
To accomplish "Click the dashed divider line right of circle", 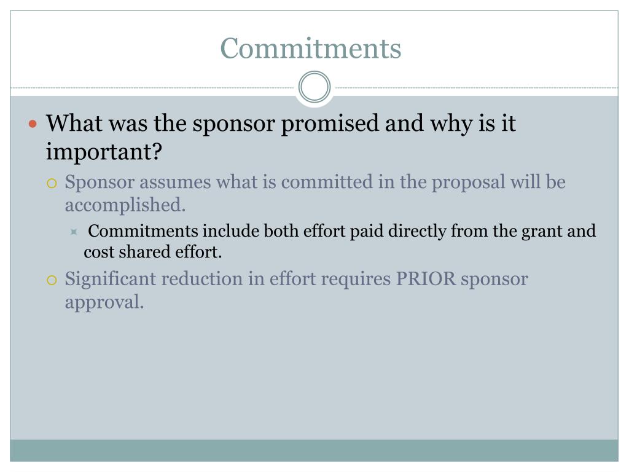I will coord(475,87).
